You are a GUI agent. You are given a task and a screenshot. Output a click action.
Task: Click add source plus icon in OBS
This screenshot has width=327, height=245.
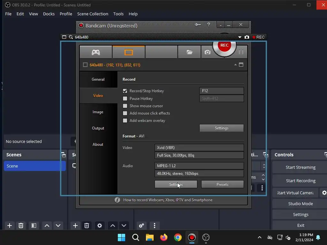(75, 226)
